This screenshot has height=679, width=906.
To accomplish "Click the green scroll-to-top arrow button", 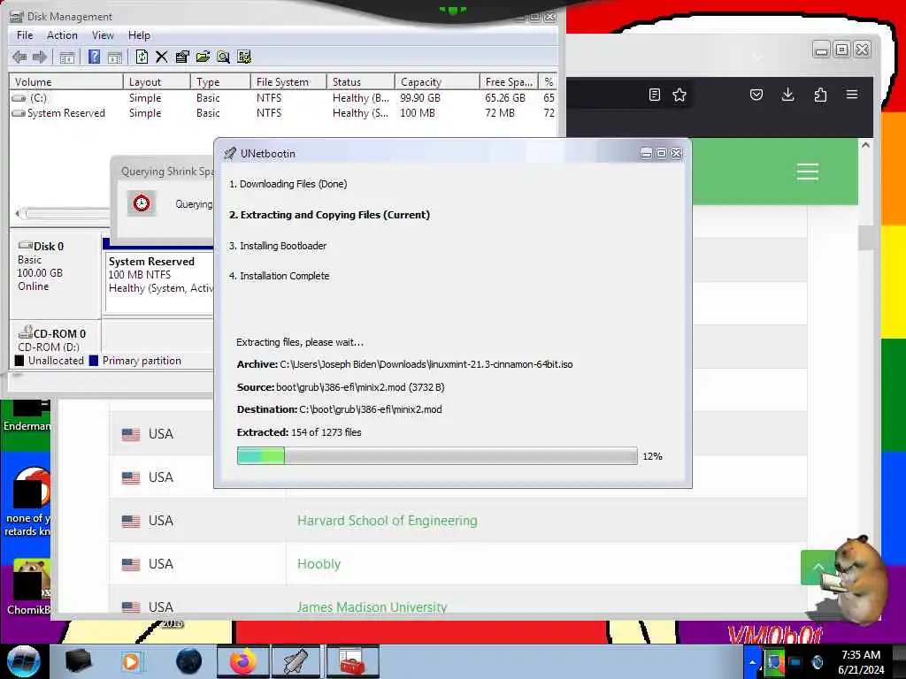I will coord(818,567).
